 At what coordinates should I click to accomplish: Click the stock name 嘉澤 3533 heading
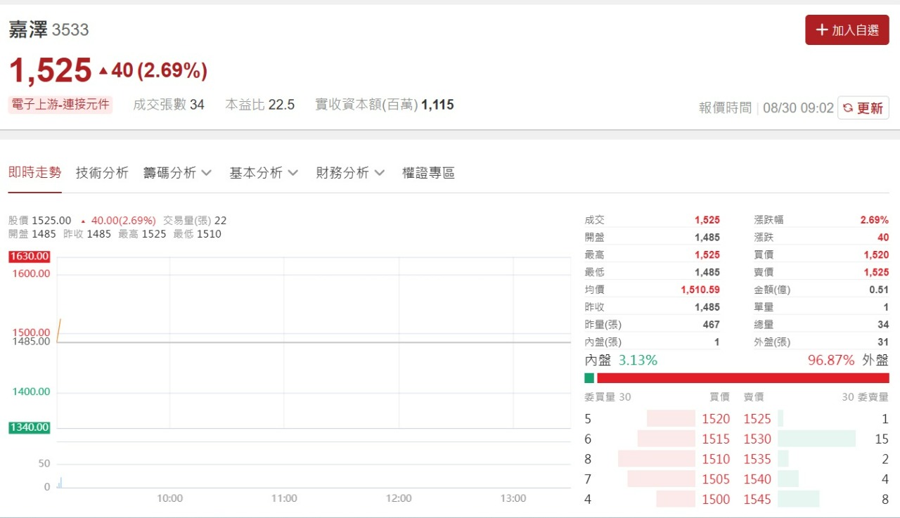point(49,30)
